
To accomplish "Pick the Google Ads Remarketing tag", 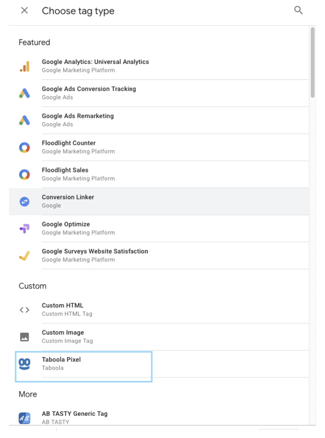I will 159,120.
